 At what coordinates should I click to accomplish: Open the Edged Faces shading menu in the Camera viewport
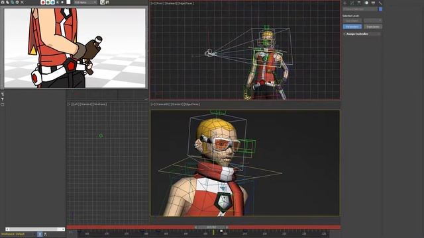(192, 104)
